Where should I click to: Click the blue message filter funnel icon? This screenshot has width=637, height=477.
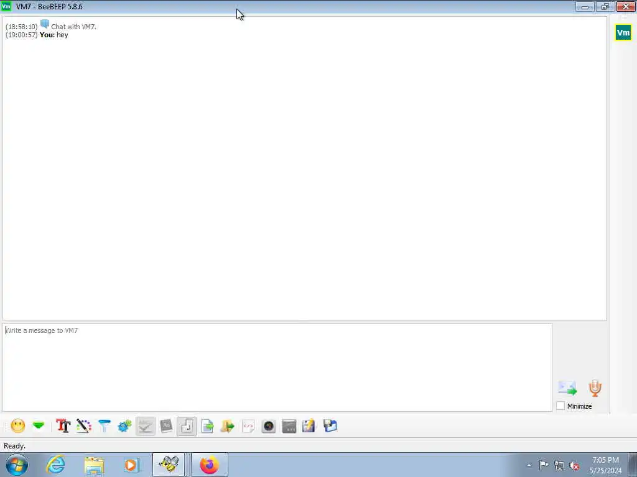[x=105, y=426]
